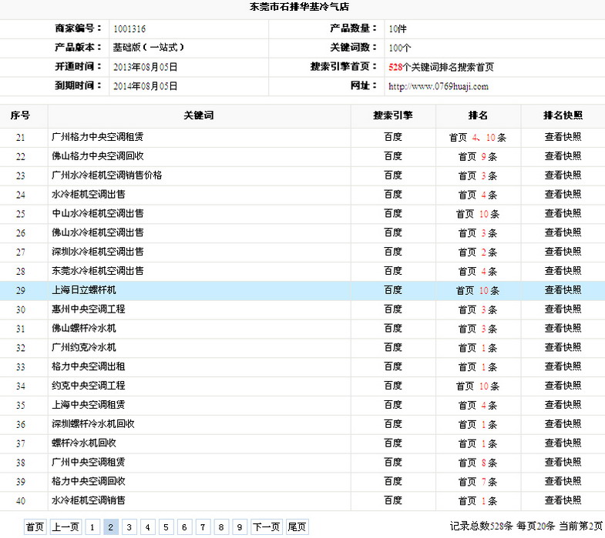Click keyword text 上海日立螺杆机

[84, 290]
